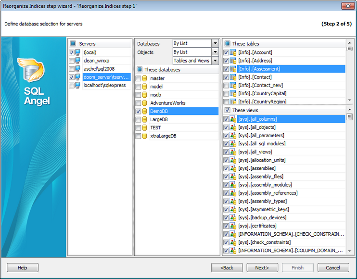Click the [sys].[all_views] view icon
The height and width of the screenshot is (279, 357).
coord(233,152)
